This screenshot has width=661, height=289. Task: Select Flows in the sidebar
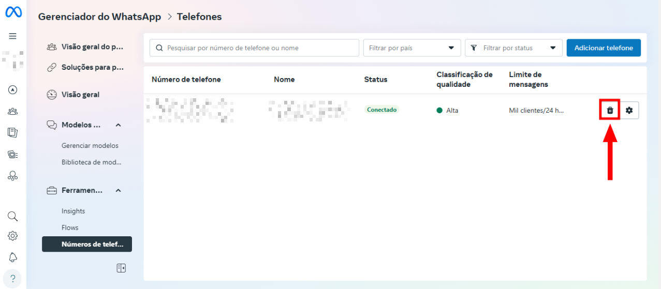[70, 227]
